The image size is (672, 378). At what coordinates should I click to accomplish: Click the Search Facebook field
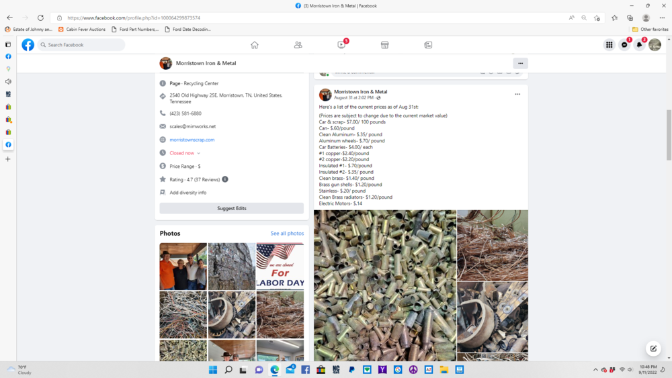point(81,44)
